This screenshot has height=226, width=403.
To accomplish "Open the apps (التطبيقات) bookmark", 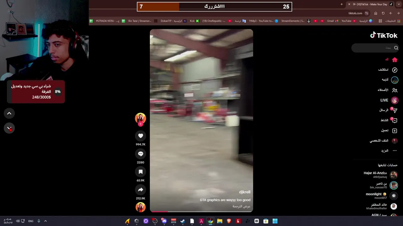I will 393,21.
